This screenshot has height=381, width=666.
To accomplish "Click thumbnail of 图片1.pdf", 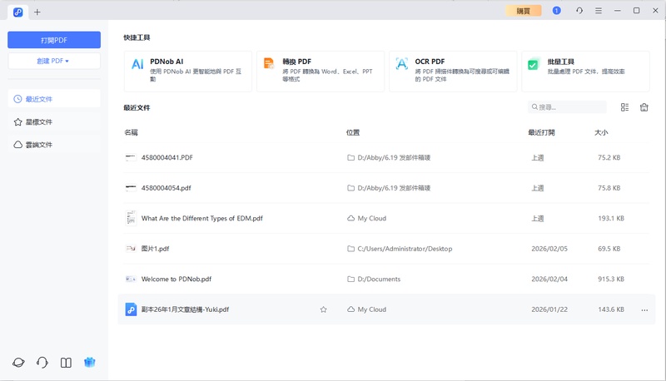I will [x=131, y=249].
